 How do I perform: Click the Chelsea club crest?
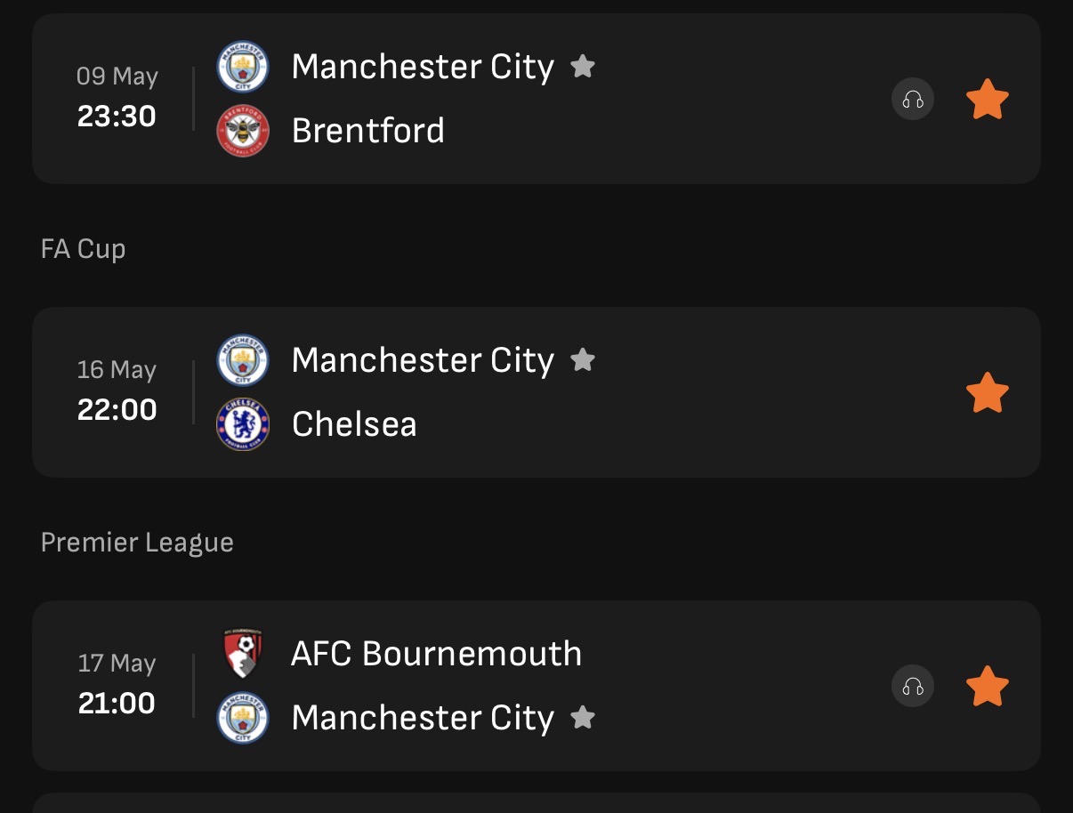point(243,424)
